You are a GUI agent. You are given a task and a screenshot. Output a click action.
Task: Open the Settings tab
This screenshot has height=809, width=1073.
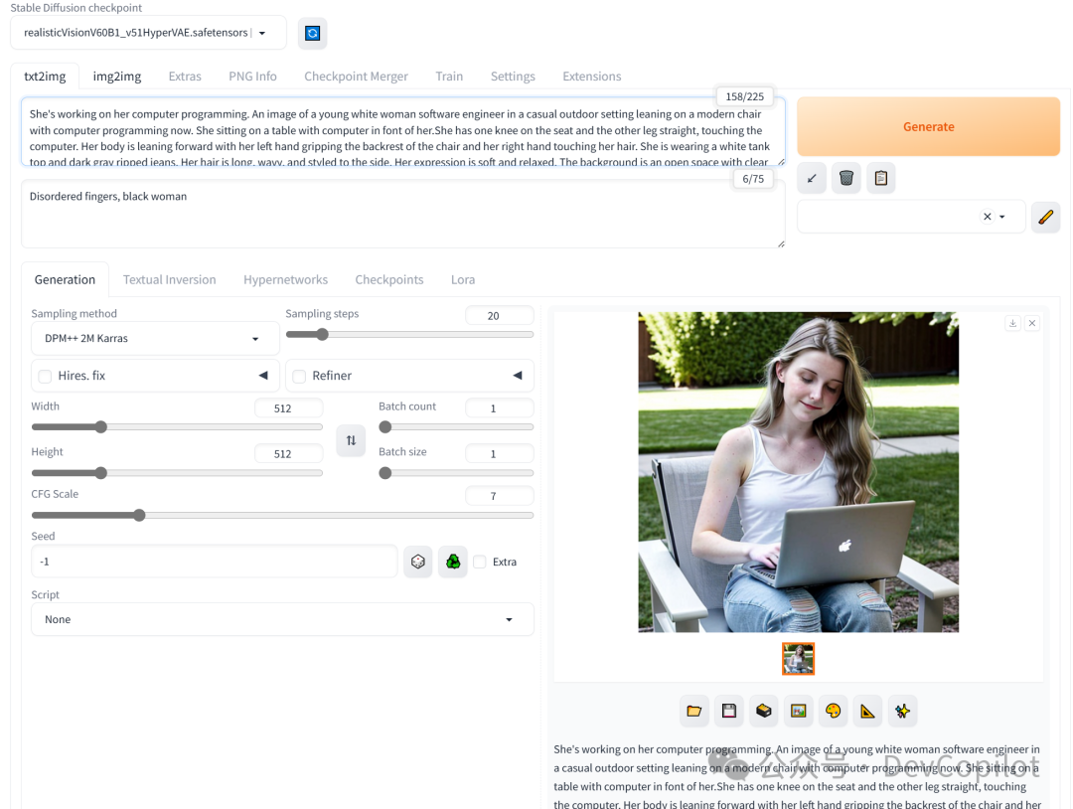(513, 76)
